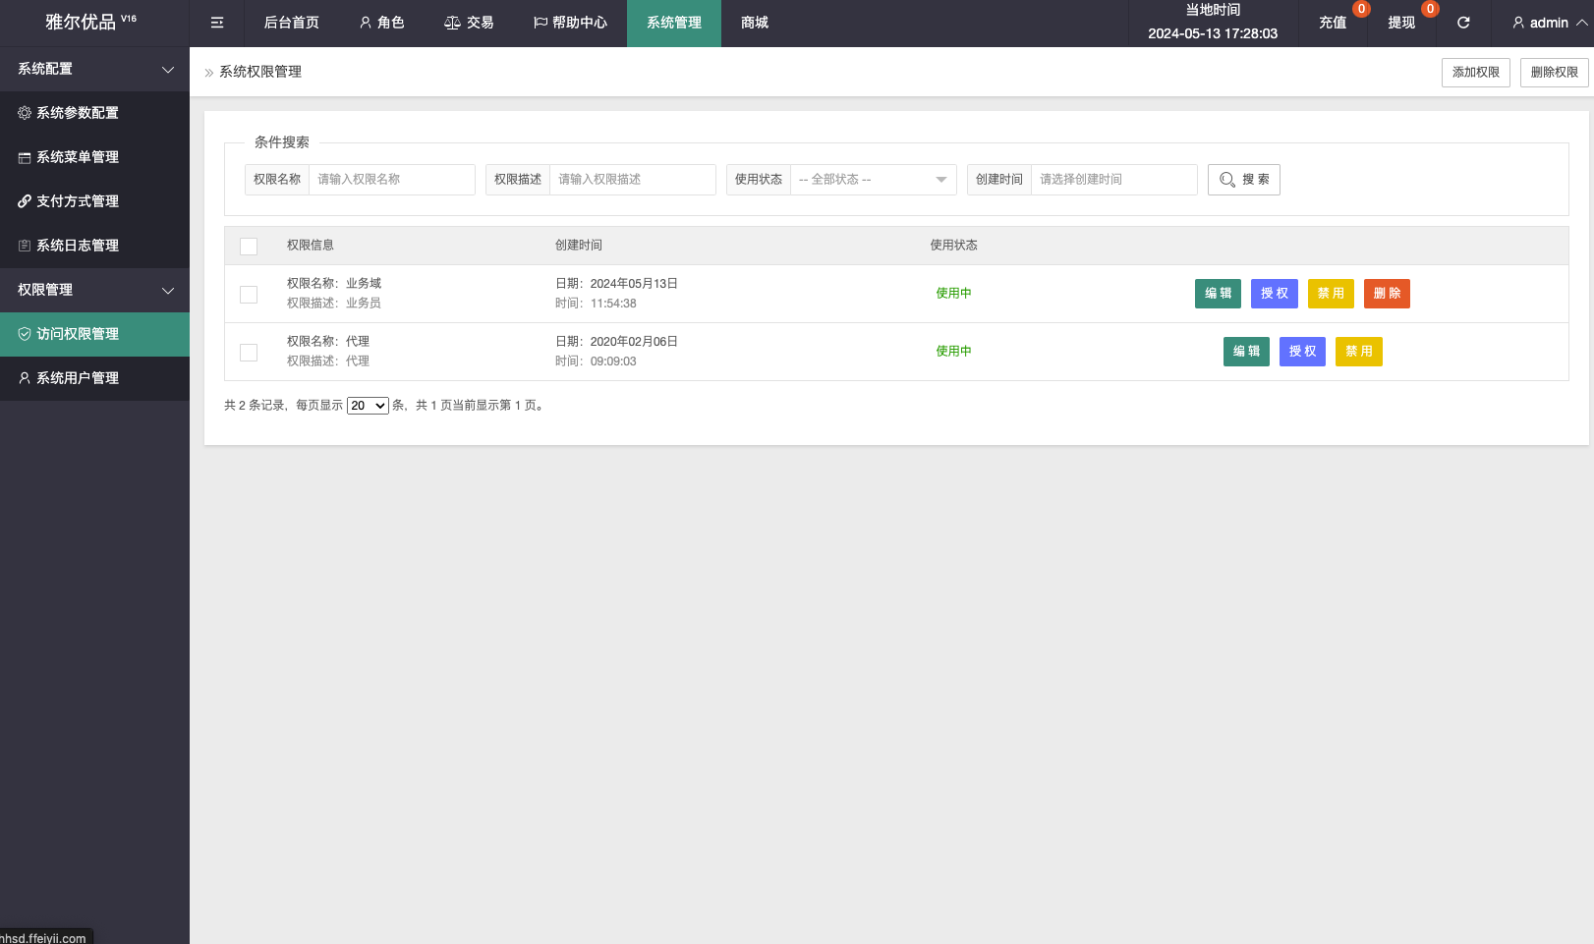The width and height of the screenshot is (1594, 944).
Task: Open the 商城 top menu item
Action: (x=754, y=23)
